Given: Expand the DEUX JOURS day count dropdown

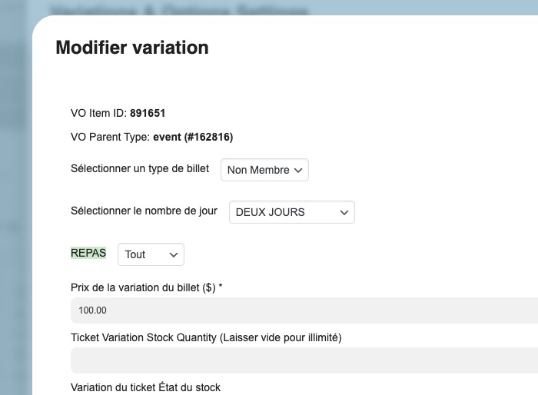Looking at the screenshot, I should pyautogui.click(x=291, y=212).
